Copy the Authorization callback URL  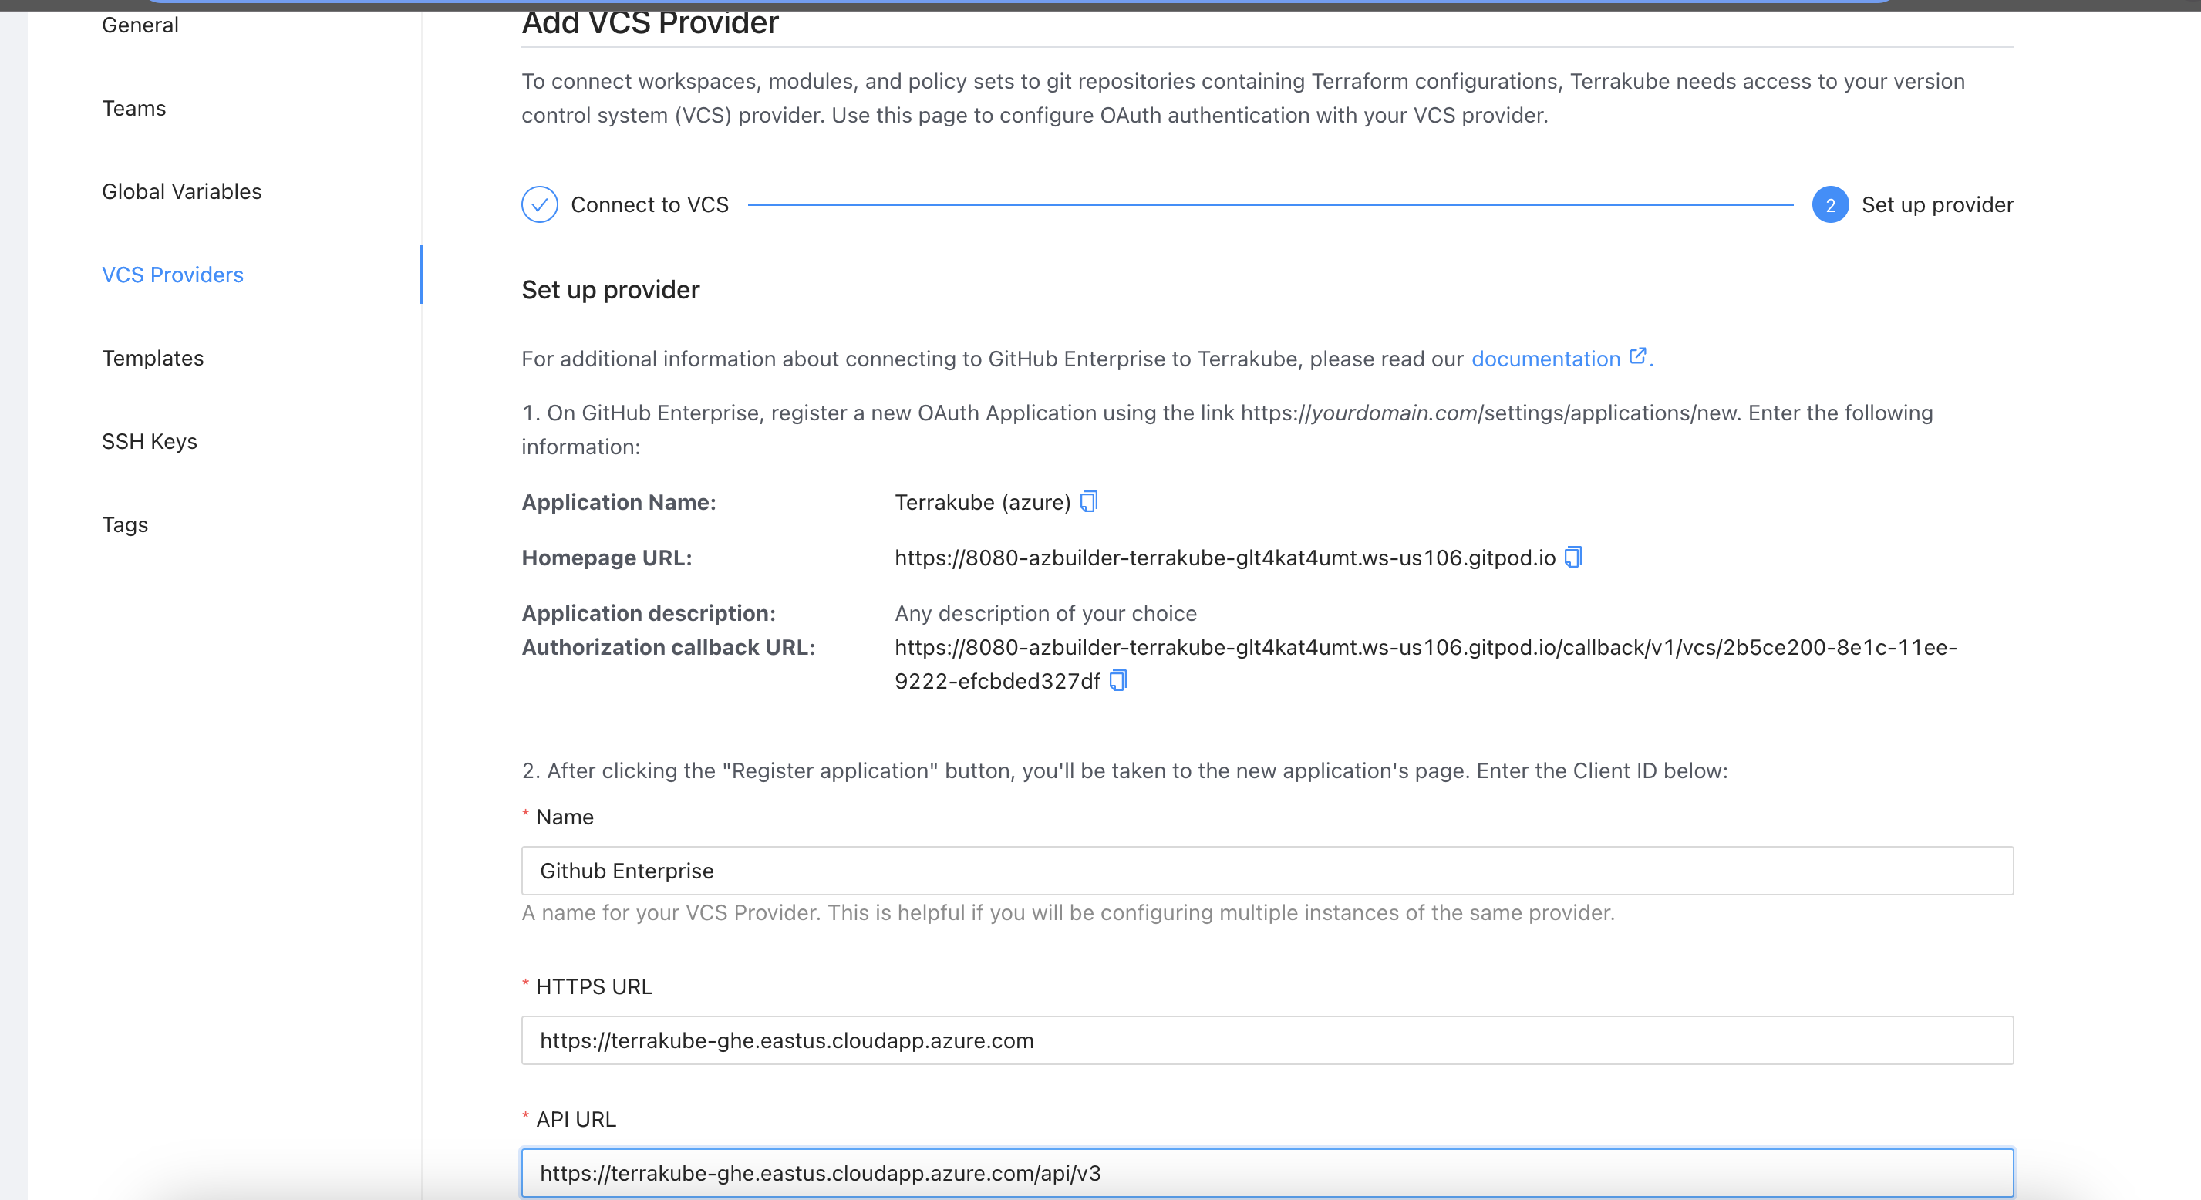(1117, 680)
